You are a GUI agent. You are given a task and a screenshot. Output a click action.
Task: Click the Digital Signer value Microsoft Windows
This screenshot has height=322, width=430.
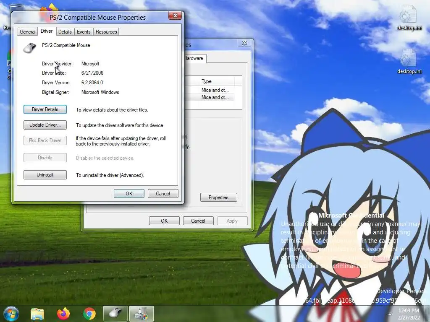[x=100, y=92]
